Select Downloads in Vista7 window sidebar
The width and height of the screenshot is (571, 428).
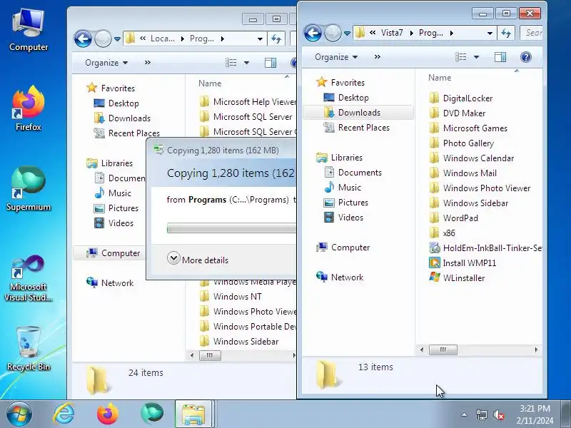pyautogui.click(x=359, y=113)
